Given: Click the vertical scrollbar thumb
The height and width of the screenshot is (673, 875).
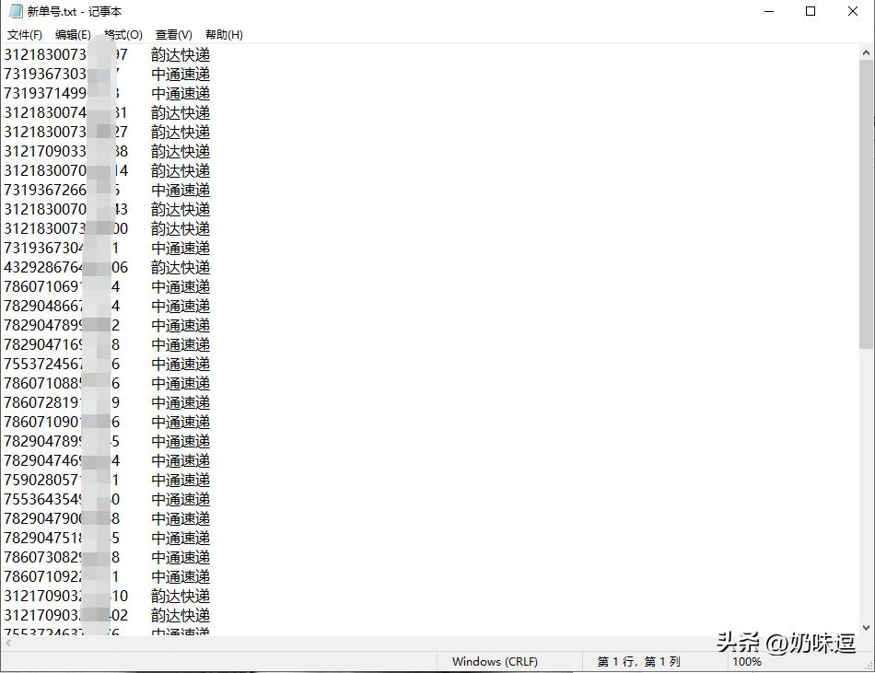Looking at the screenshot, I should click(866, 204).
